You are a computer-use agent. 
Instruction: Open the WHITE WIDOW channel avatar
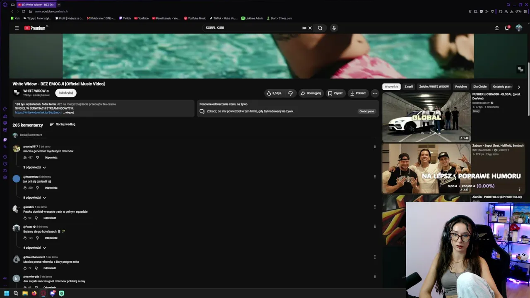point(17,93)
